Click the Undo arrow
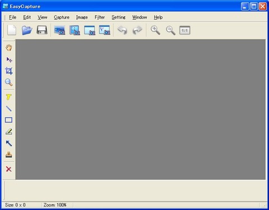 point(122,30)
